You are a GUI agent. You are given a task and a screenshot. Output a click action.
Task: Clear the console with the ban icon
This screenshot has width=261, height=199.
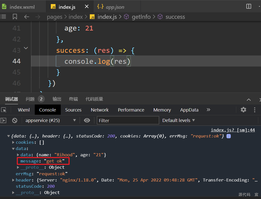pyautogui.click(x=15, y=120)
